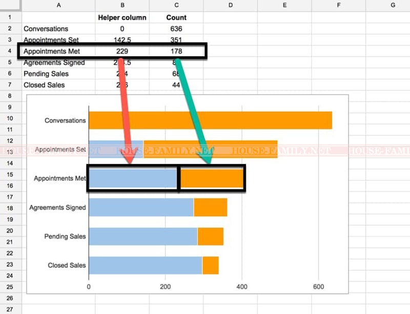Click the 'Agreements Signed' chart axis label
The width and height of the screenshot is (410, 314).
[57, 207]
